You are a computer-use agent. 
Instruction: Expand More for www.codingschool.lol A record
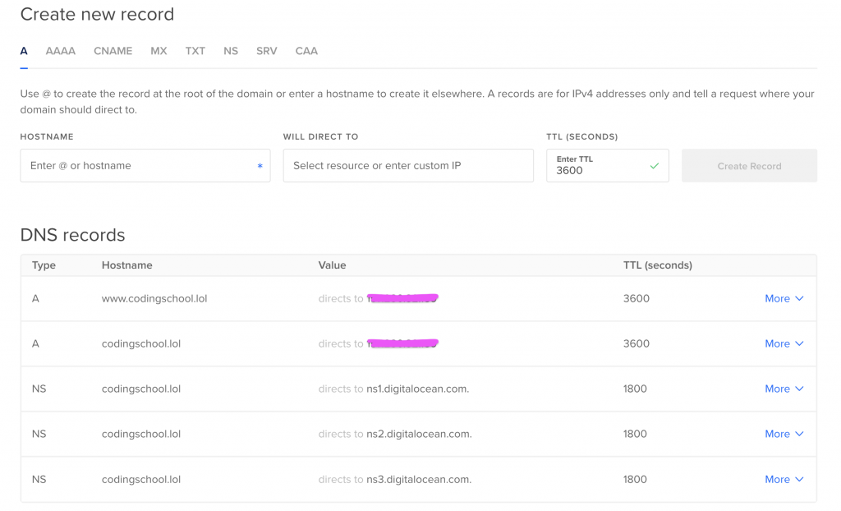point(784,299)
